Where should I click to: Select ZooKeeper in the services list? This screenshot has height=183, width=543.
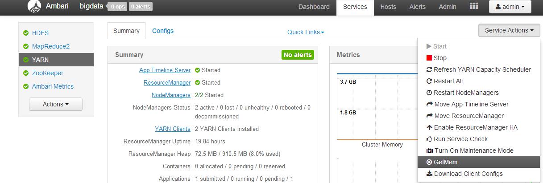pyautogui.click(x=48, y=73)
